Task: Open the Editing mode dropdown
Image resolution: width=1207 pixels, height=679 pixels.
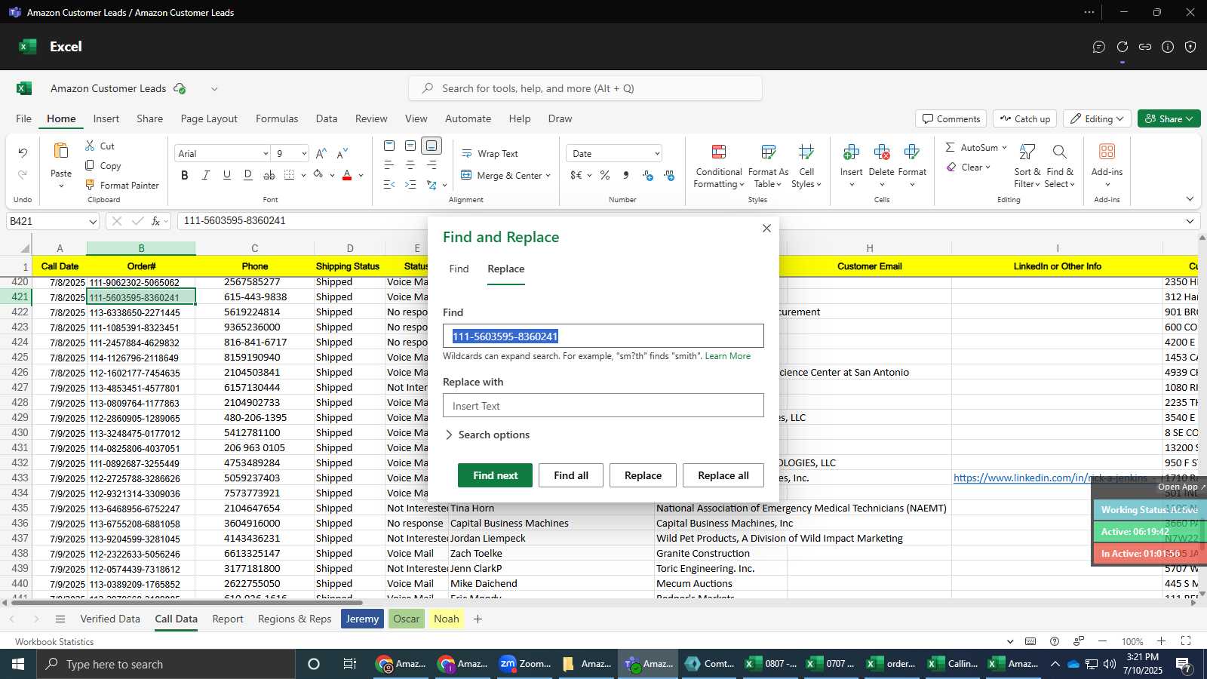Action: [x=1098, y=118]
